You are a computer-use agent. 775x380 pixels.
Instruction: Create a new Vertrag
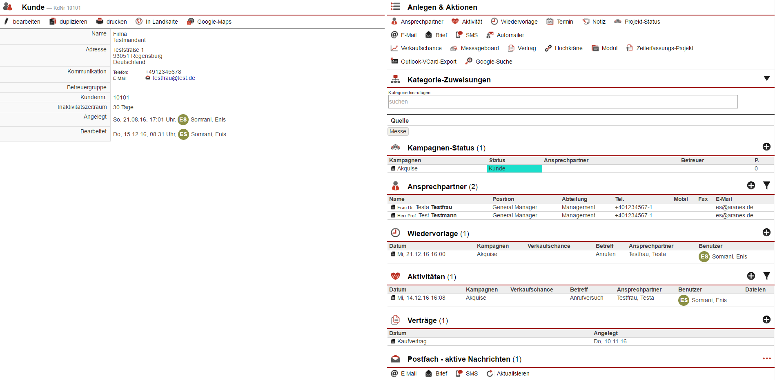[522, 48]
